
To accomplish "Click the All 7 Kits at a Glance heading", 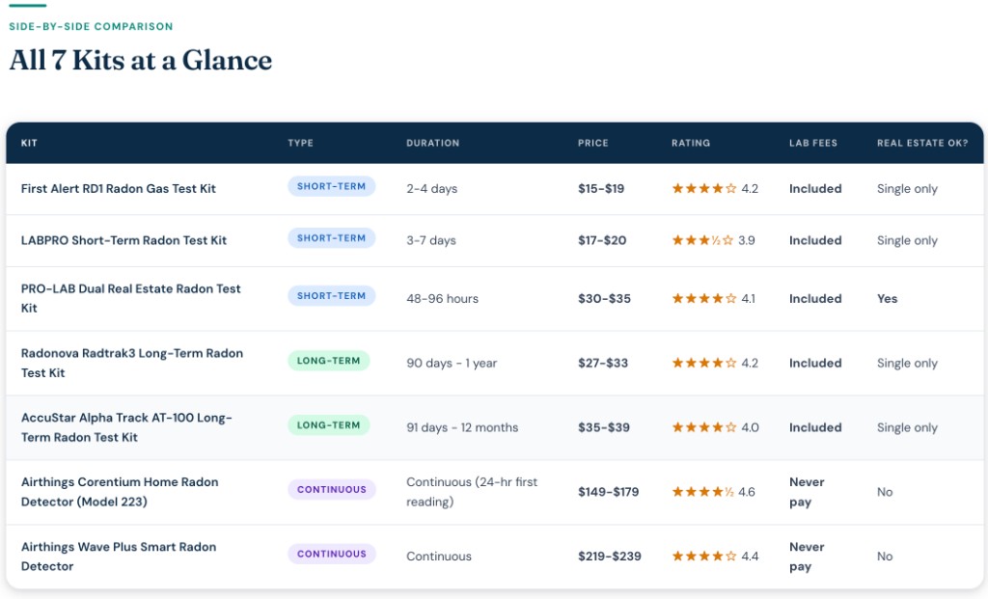I will 141,60.
